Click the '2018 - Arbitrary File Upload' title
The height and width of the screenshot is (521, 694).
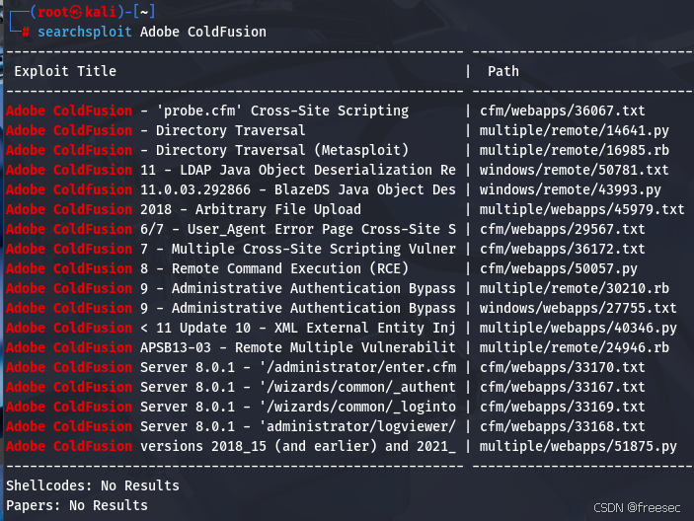(x=251, y=209)
